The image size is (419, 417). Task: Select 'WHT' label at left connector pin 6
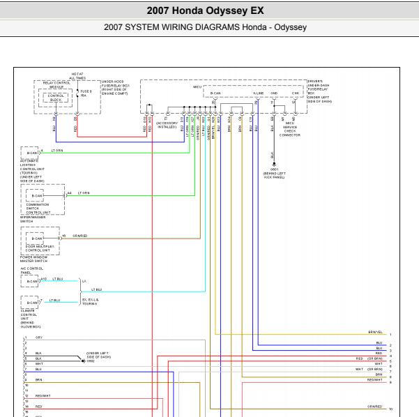(x=39, y=364)
